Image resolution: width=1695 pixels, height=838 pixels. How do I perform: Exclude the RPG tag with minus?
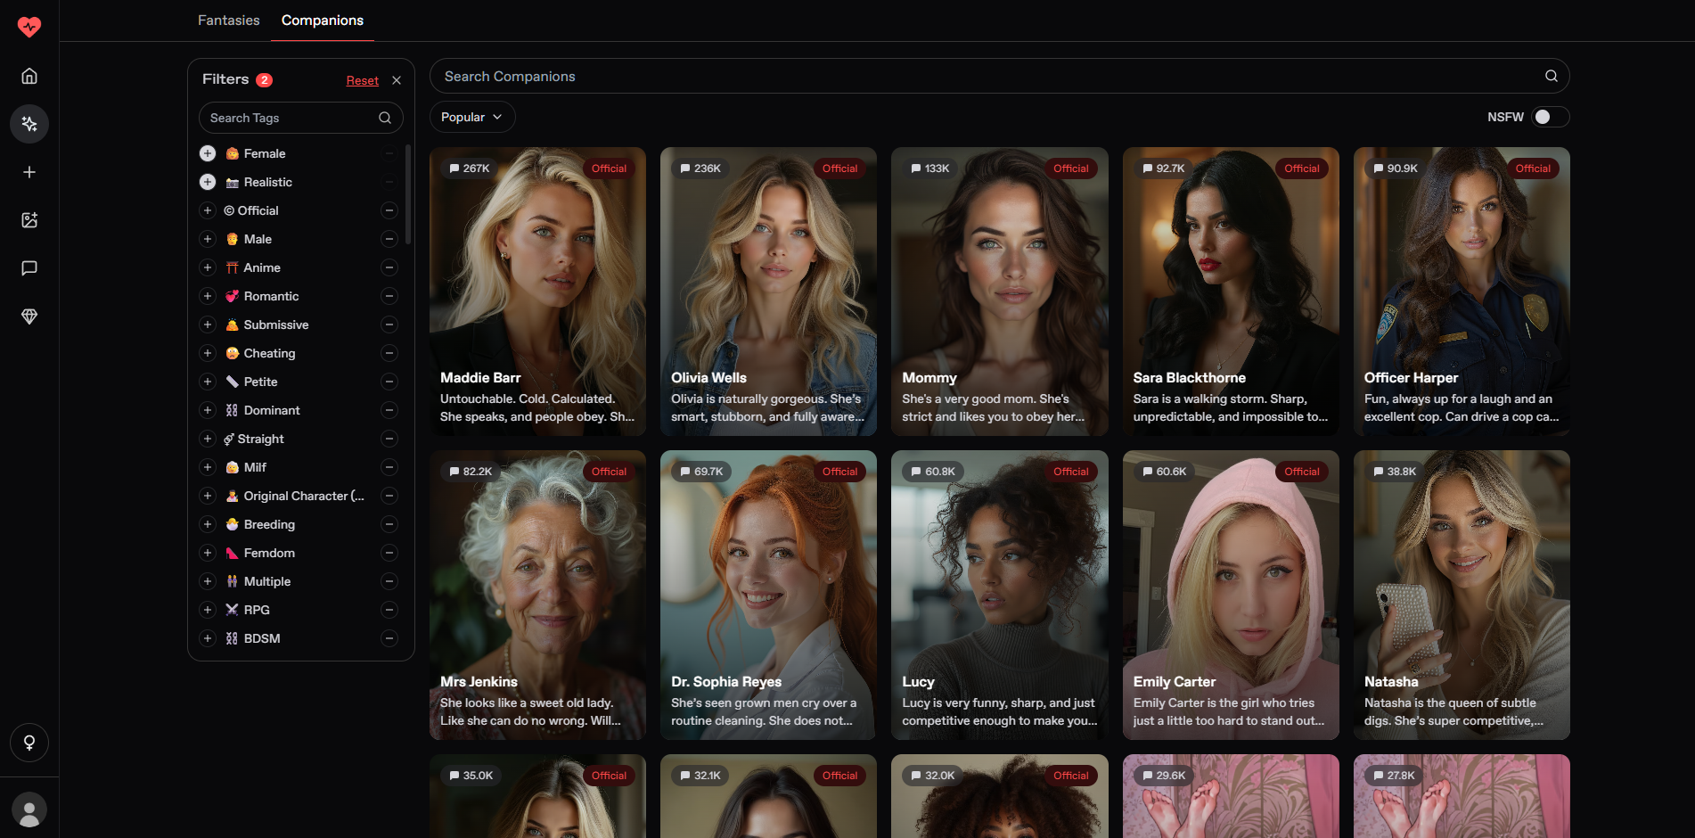pyautogui.click(x=389, y=610)
